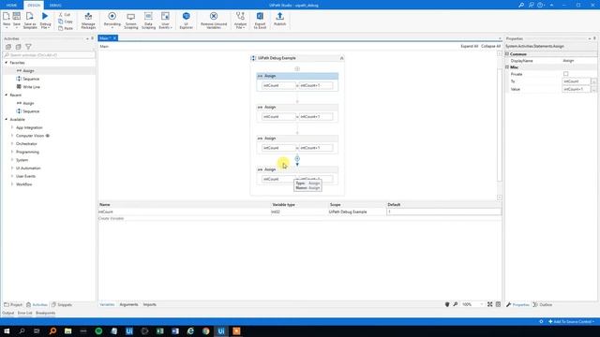
Task: Click the Copy command
Action: (66, 22)
